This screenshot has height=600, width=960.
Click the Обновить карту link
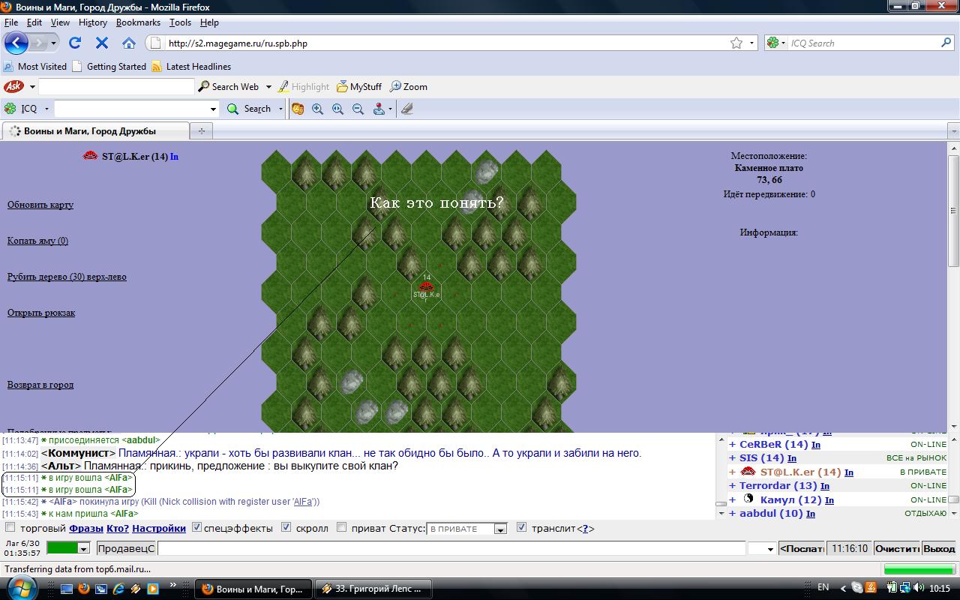40,205
